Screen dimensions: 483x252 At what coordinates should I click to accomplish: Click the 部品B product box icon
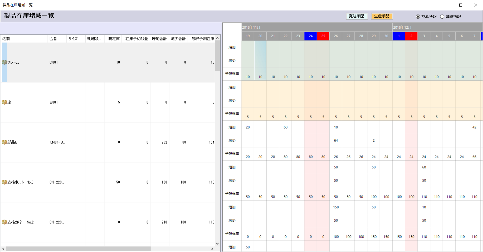[x=4, y=142]
